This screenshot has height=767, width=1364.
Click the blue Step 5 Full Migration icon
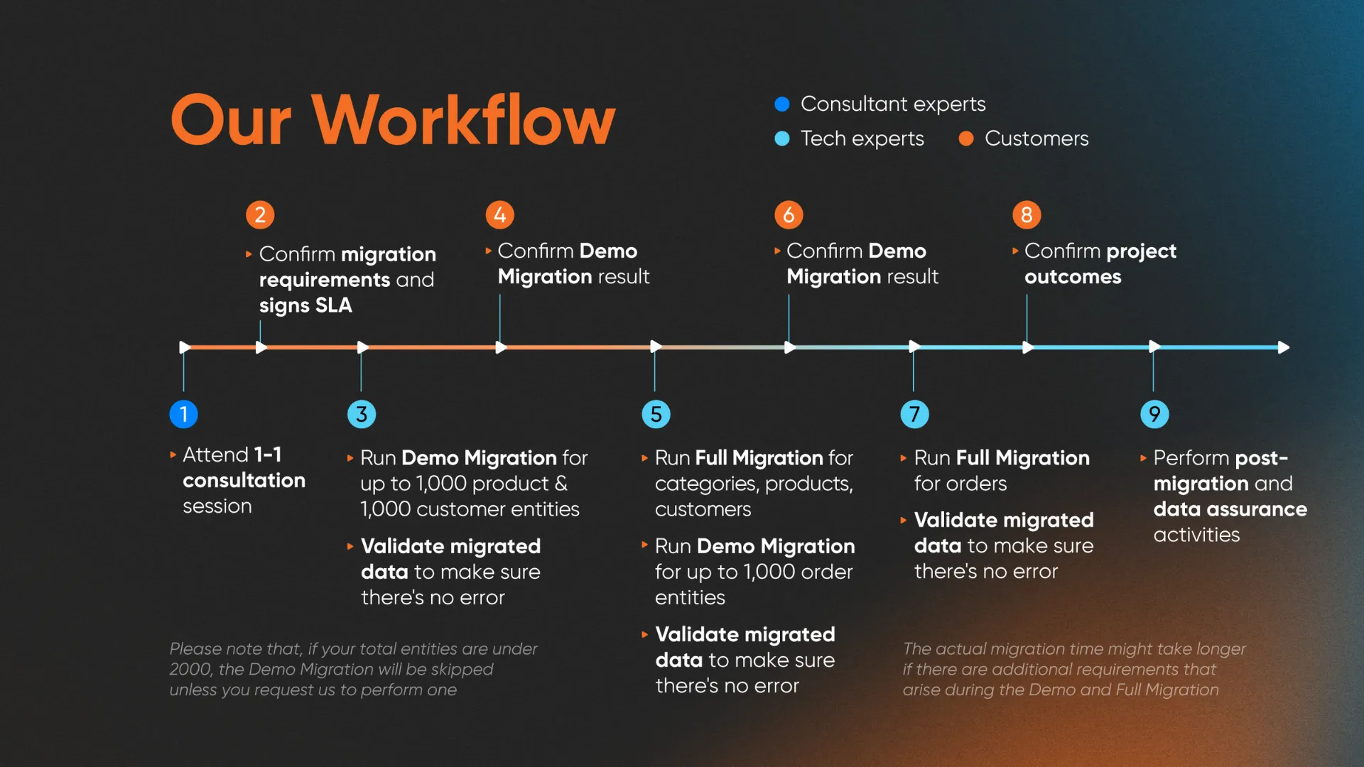(655, 413)
